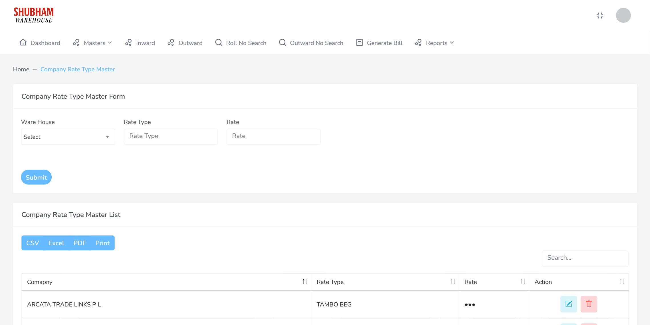Click the Generate Bill document icon
650x325 pixels.
tap(360, 42)
